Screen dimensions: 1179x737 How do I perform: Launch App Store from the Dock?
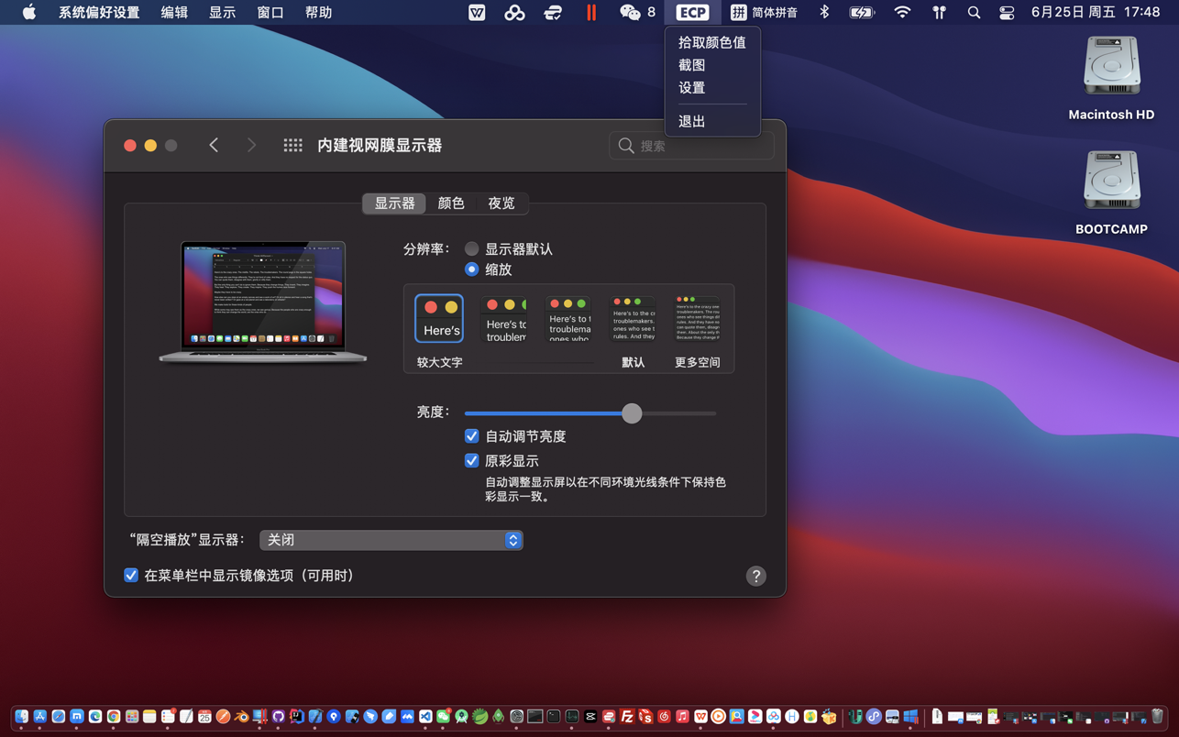click(39, 717)
